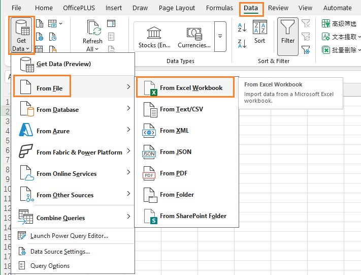Click the Recent Sources ribbon icon

pos(53,37)
